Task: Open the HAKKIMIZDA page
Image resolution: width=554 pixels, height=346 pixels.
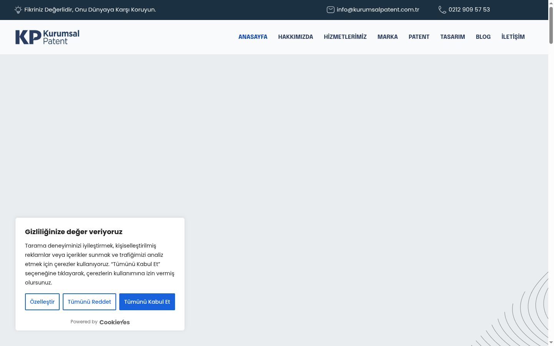Action: 295,37
